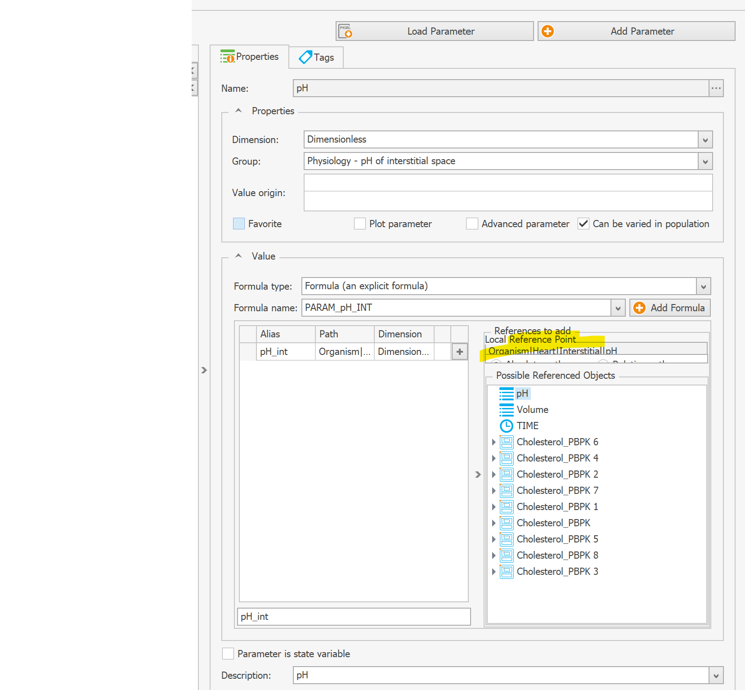
Task: Click the ellipsis button next to the Name field
Action: point(716,88)
